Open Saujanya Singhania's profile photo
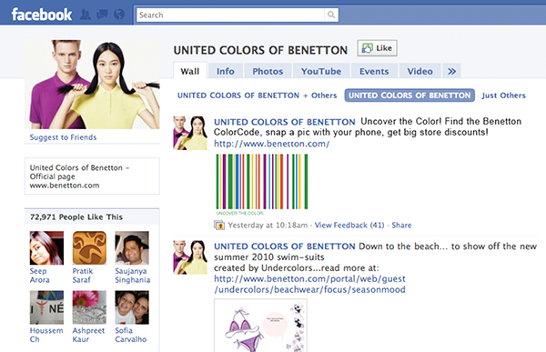This screenshot has height=352, width=546. [x=132, y=248]
